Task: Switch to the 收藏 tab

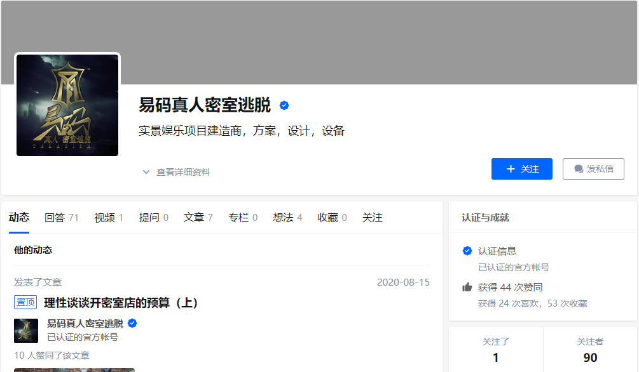Action: (x=332, y=218)
